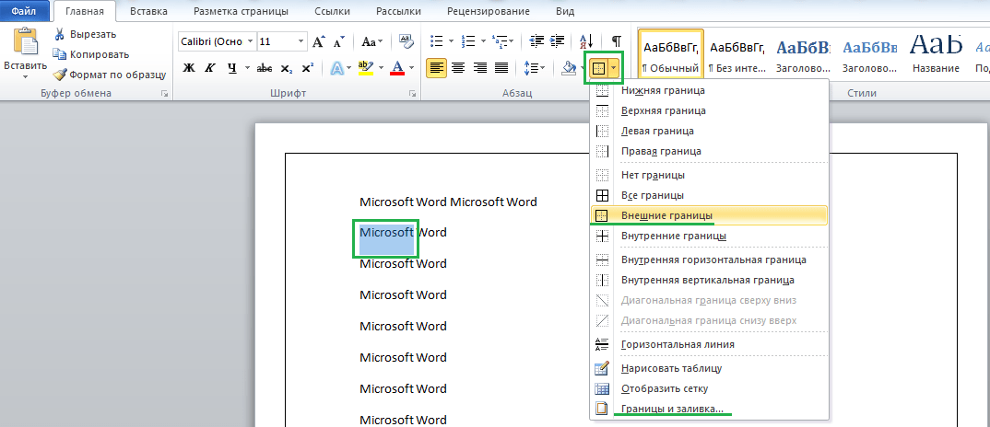Open Границы и заливка dialog
The image size is (990, 427).
(709, 409)
